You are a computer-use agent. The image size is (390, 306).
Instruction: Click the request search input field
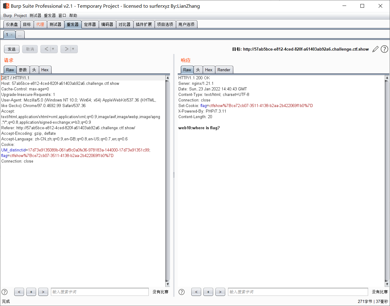[100, 292]
